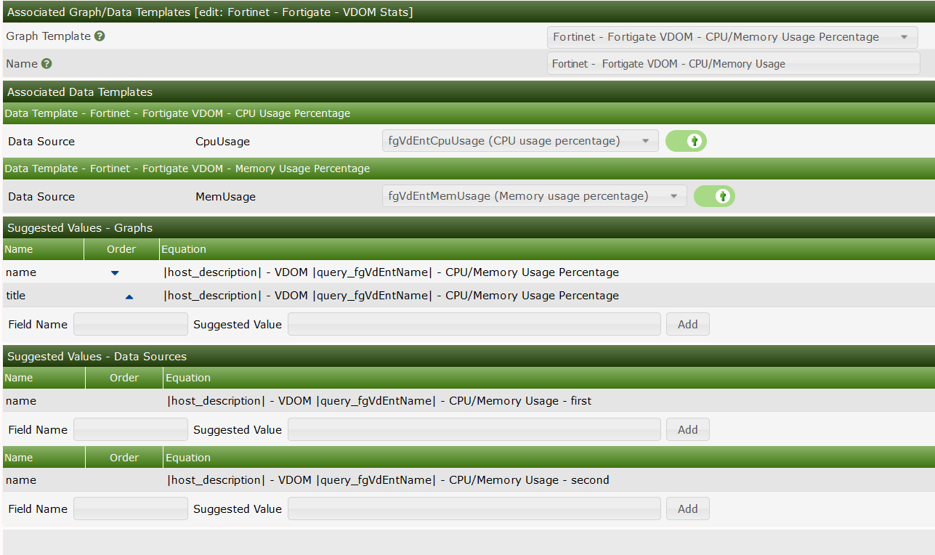
Task: Click 'CpuUsage' data source label
Action: (x=223, y=142)
